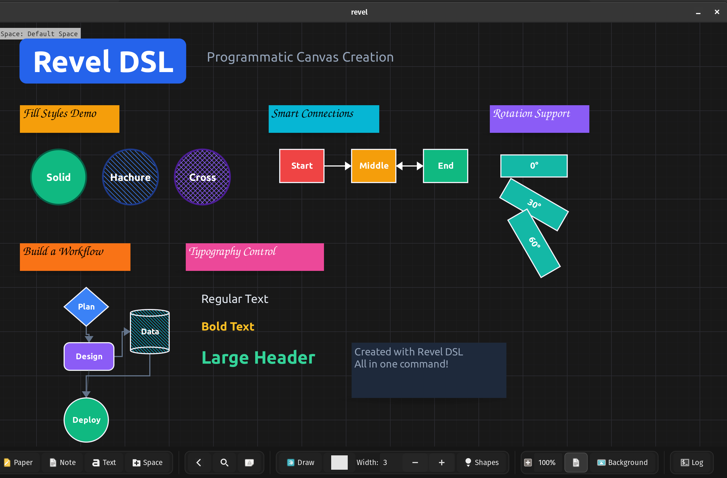Open the Background options
This screenshot has height=478, width=727.
pos(623,463)
